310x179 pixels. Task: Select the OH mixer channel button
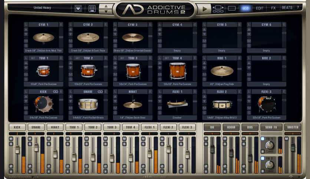pos(212,127)
